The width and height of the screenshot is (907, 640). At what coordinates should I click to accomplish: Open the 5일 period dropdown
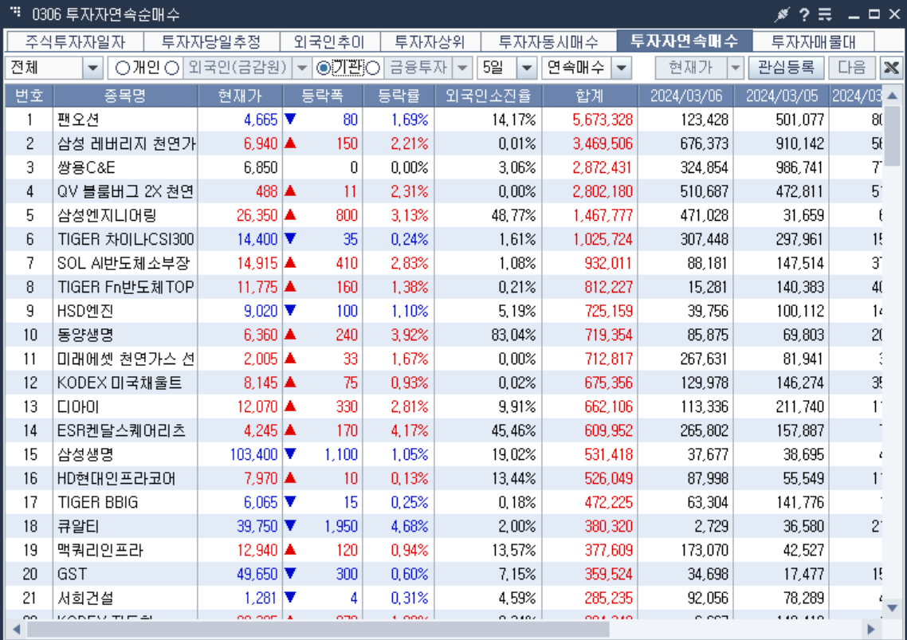(x=526, y=69)
